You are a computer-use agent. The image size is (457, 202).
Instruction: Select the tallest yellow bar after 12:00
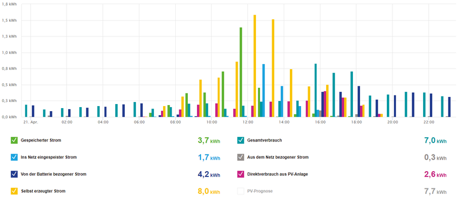[255, 66]
